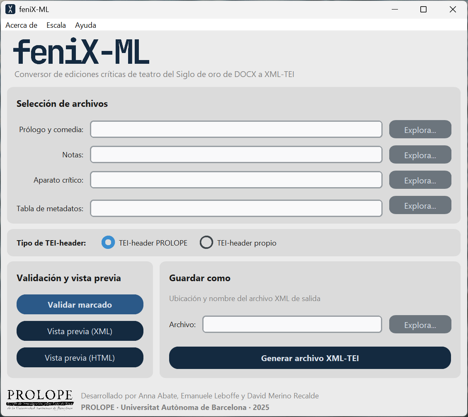Viewport: 468px width, 417px height.
Task: Open Vista previa (XML)
Action: click(x=80, y=331)
